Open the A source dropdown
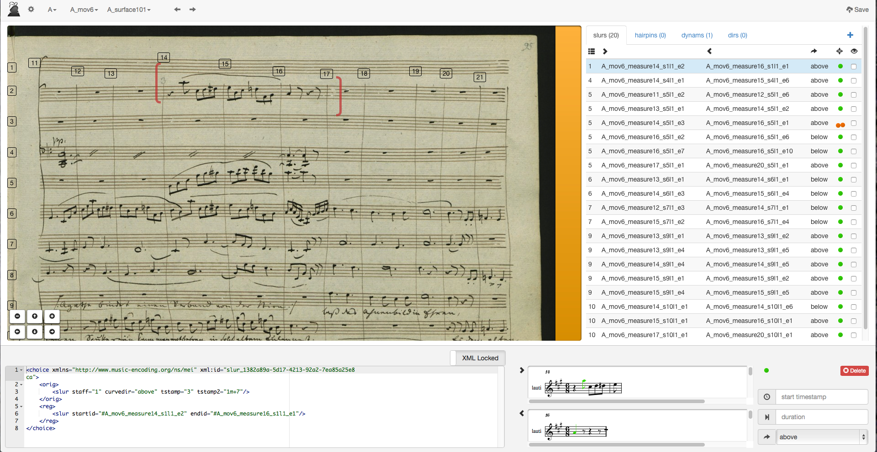Viewport: 877px width, 452px height. coord(52,10)
